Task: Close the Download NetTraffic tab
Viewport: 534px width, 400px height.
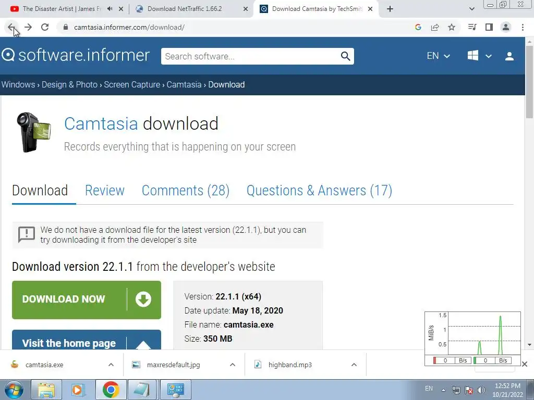Action: [246, 9]
